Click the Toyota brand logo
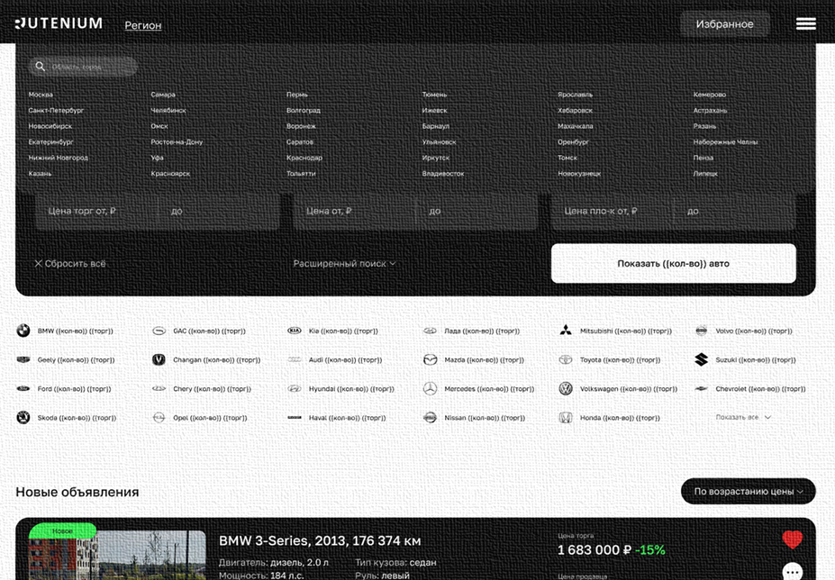The height and width of the screenshot is (580, 835). pos(566,359)
